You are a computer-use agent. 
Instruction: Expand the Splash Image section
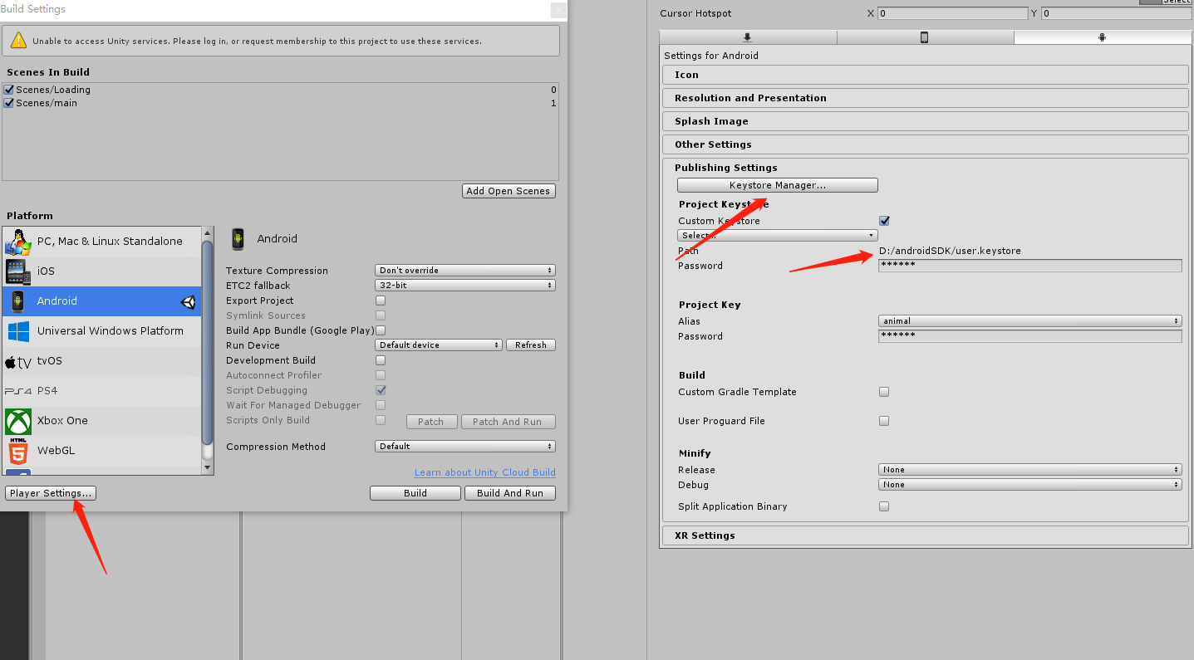click(925, 121)
